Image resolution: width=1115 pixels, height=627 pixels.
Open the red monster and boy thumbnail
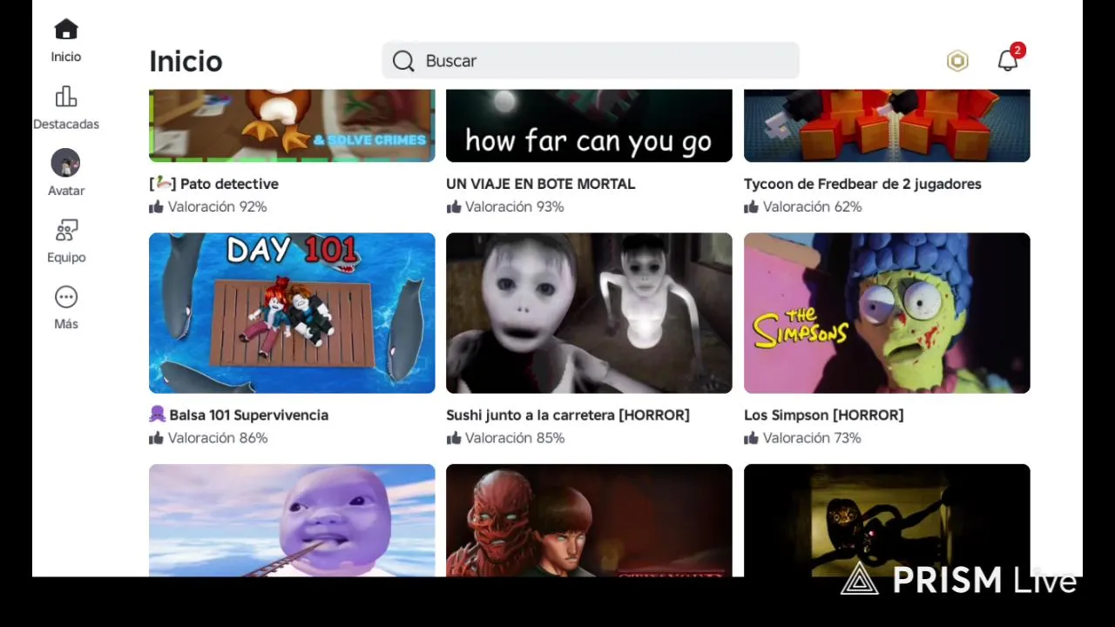click(x=589, y=520)
